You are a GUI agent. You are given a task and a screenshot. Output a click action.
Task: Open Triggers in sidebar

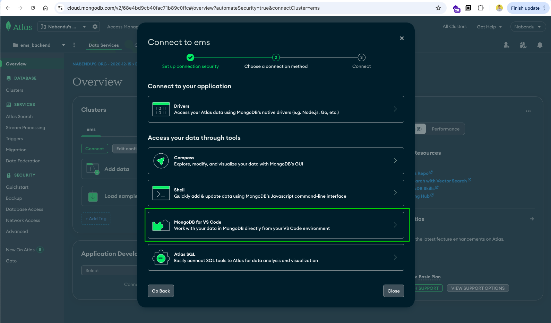pyautogui.click(x=14, y=139)
